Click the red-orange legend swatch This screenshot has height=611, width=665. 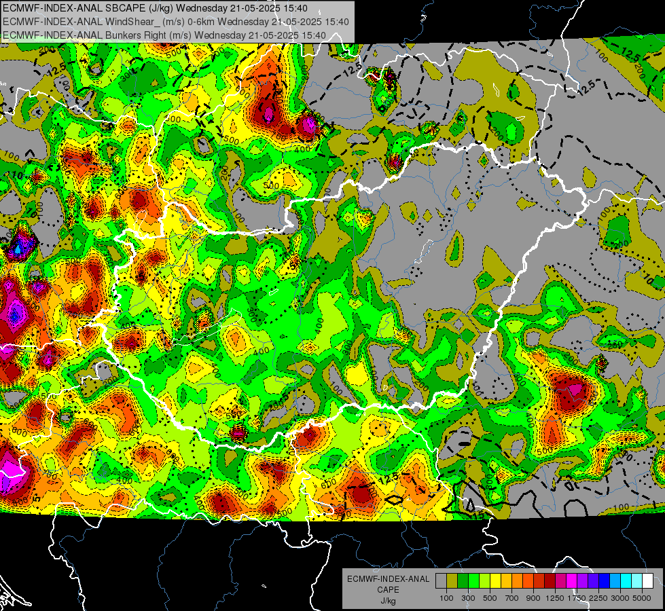point(528,581)
